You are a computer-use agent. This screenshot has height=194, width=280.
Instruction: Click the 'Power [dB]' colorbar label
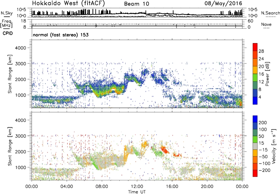267,74
